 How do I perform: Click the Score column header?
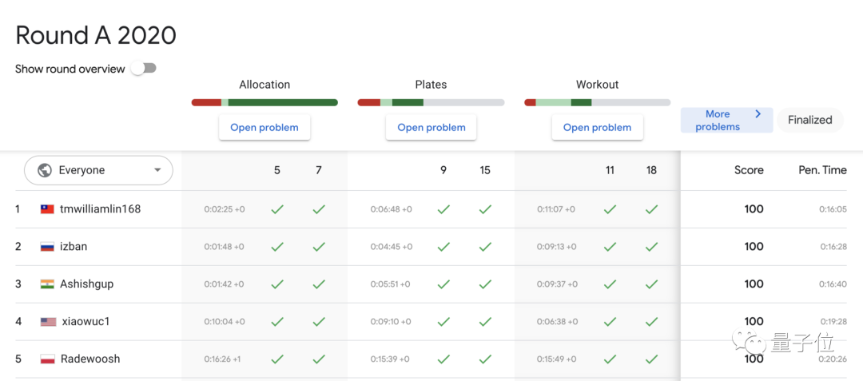(749, 170)
